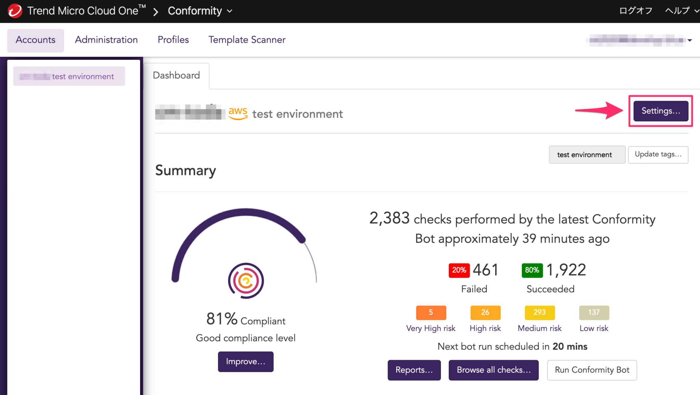Select the Dashboard tab
Image resolution: width=700 pixels, height=395 pixels.
(x=176, y=75)
